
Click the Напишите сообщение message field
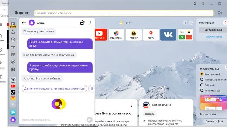pos(54,120)
